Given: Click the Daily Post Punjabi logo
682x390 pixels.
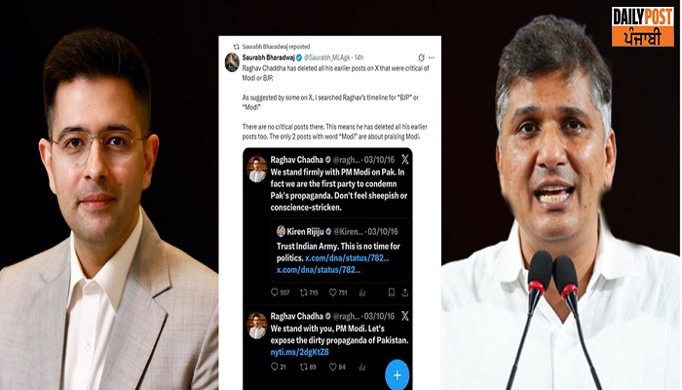Looking at the screenshot, I should coord(642,26).
